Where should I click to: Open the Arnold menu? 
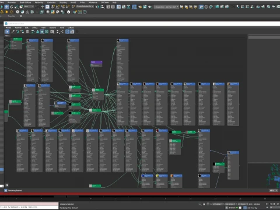click(73, 2)
